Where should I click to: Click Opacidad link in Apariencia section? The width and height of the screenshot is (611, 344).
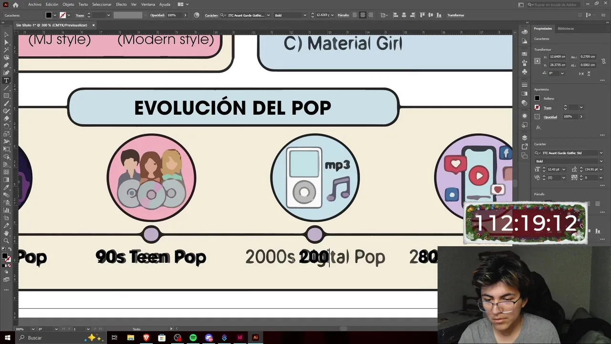coord(550,117)
